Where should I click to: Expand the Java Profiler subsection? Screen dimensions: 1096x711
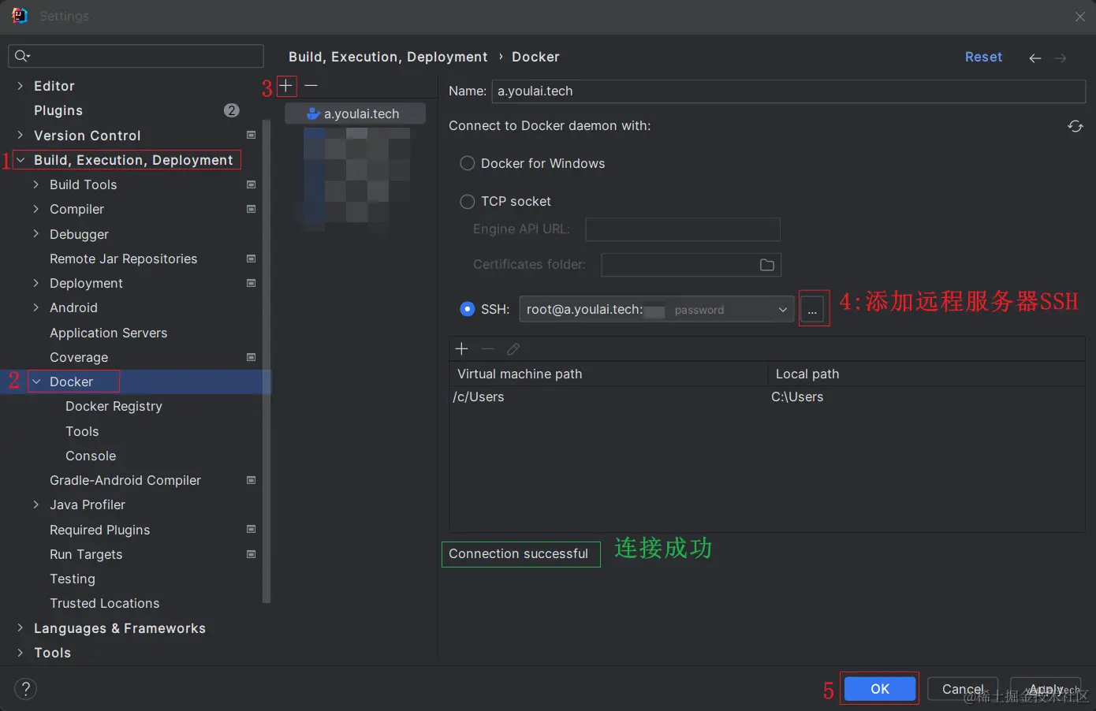point(36,504)
